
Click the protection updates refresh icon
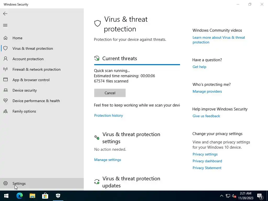[97, 182]
